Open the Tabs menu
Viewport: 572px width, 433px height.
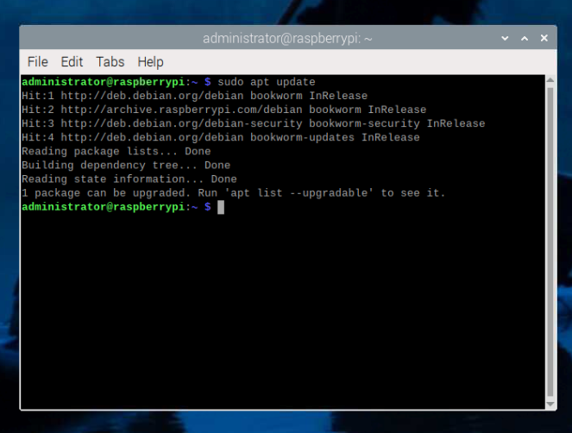click(110, 61)
